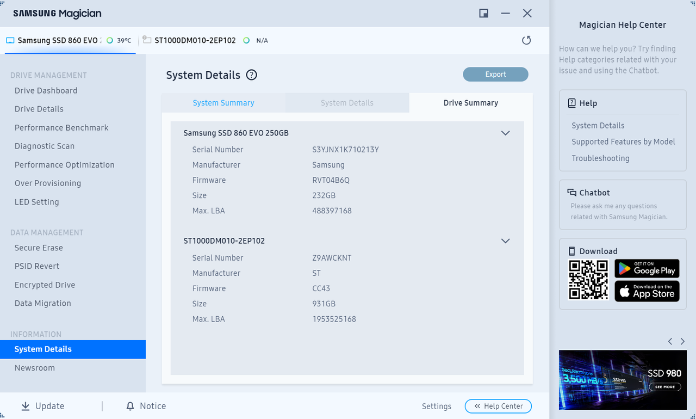This screenshot has height=419, width=696.
Task: Click the Update label
Action: 50,406
